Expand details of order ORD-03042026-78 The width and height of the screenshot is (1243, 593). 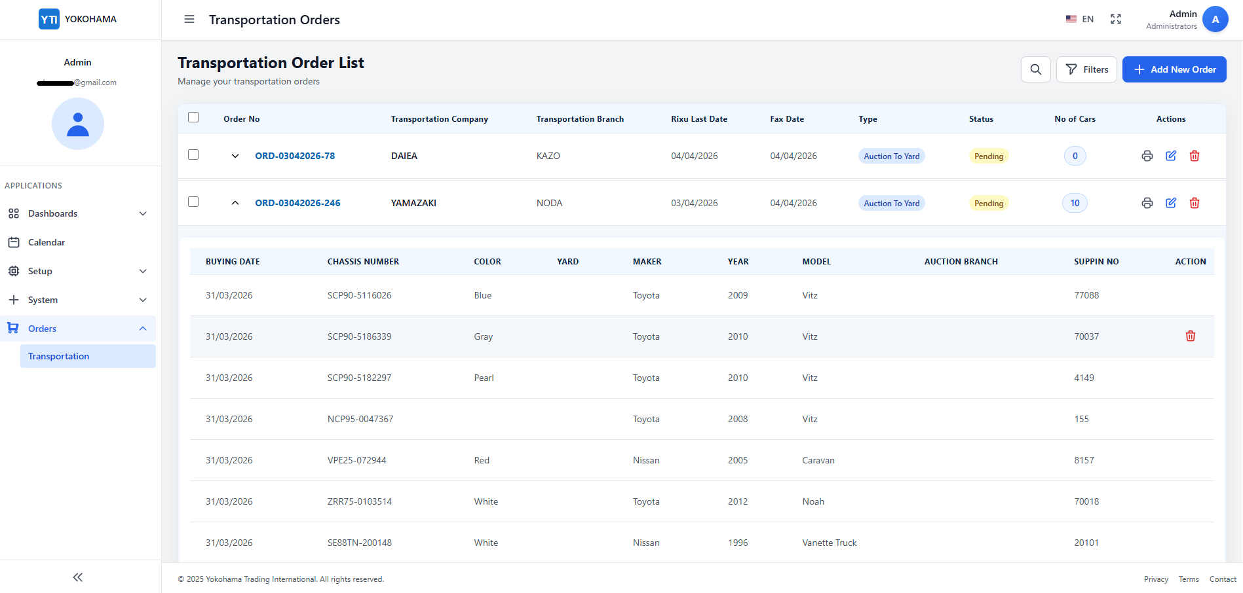235,156
